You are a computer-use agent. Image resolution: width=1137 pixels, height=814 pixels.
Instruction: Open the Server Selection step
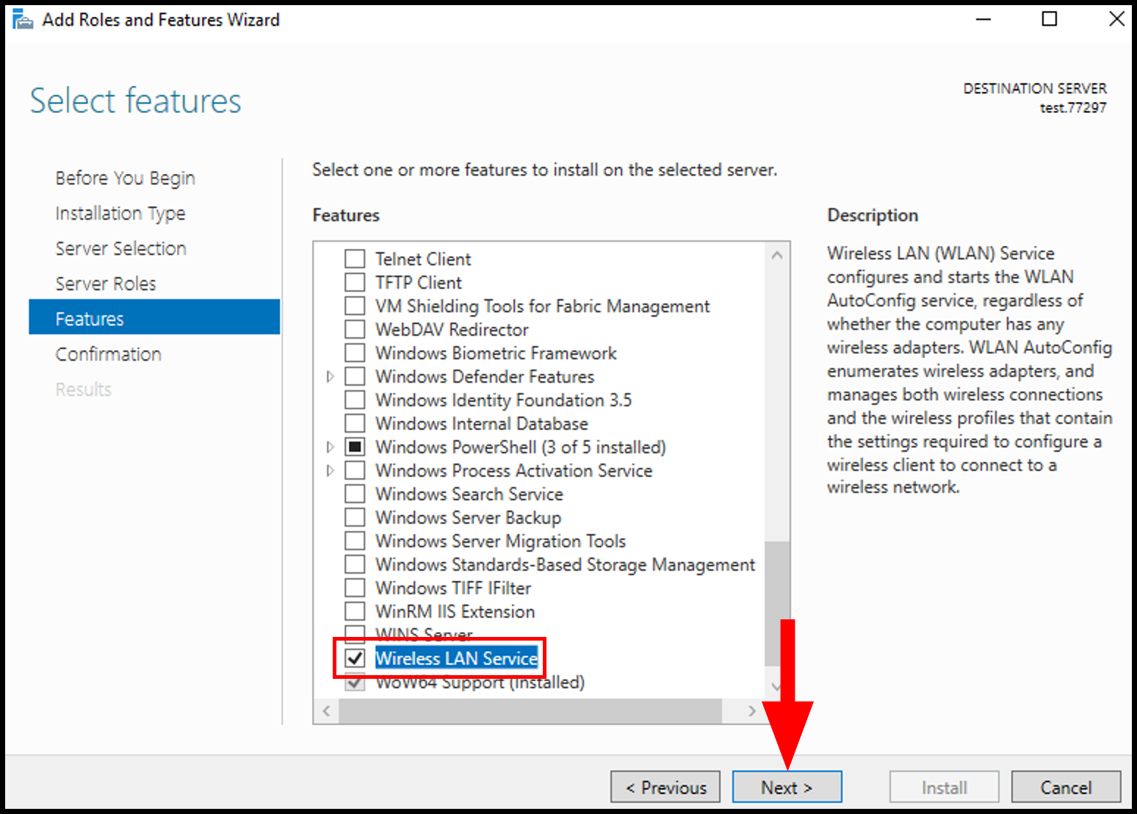(120, 248)
